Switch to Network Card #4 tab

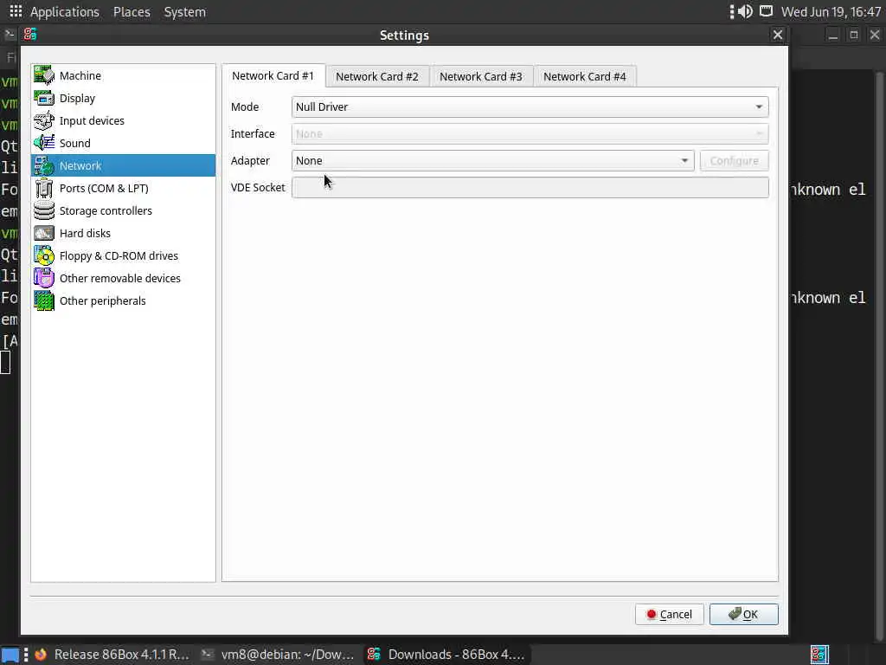(x=585, y=76)
